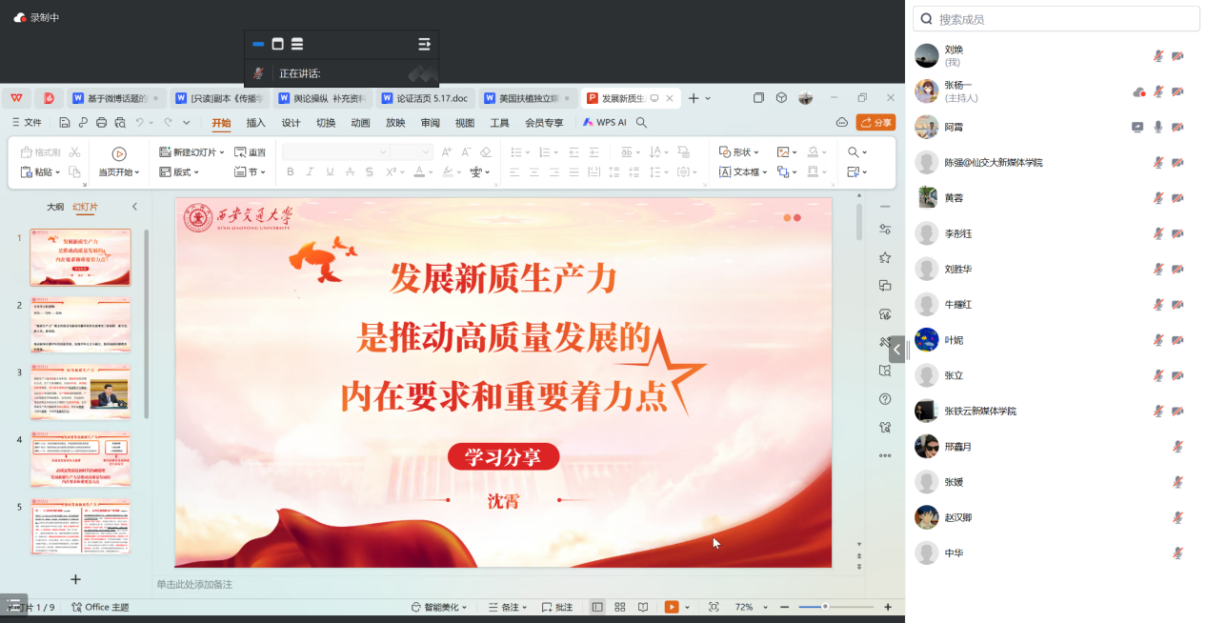The width and height of the screenshot is (1207, 623).
Task: Toggle normal view button in status bar
Action: 597,607
